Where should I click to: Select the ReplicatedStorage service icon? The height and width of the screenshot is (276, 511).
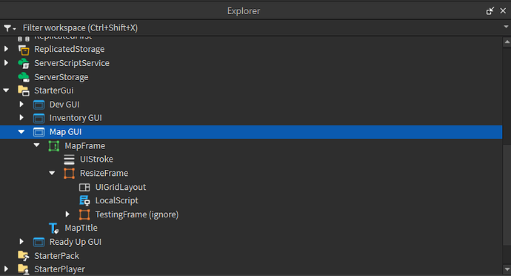point(24,50)
